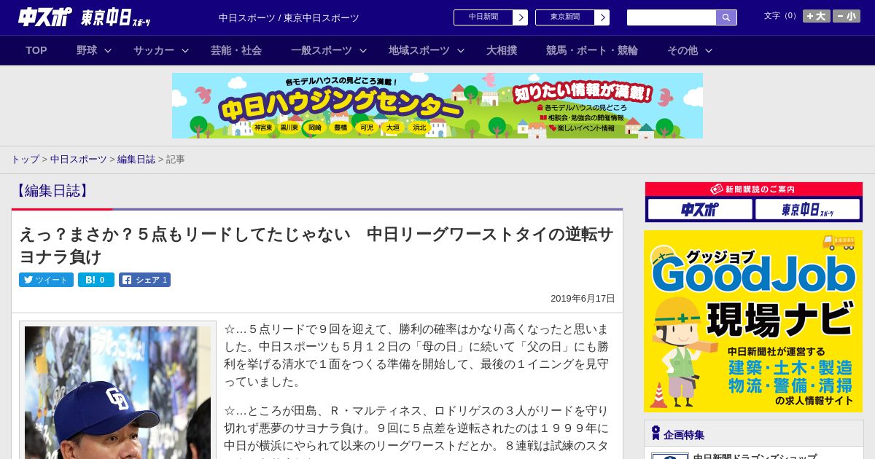Click the 中スポ logo in header
The height and width of the screenshot is (459, 875).
[45, 17]
